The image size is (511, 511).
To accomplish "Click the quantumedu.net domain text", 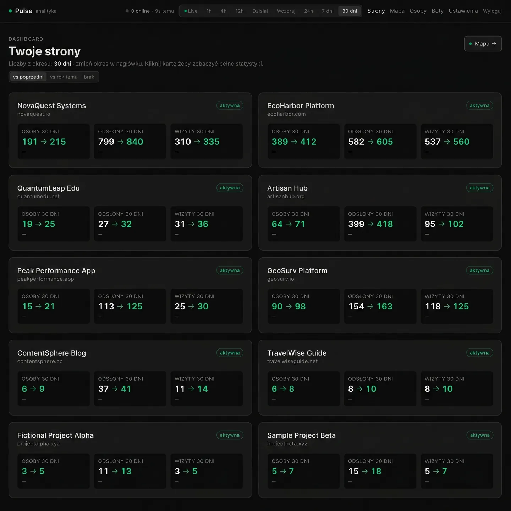I will [x=38, y=196].
